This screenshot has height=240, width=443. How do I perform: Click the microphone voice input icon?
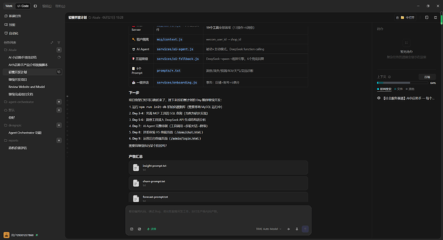click(x=297, y=229)
